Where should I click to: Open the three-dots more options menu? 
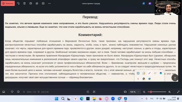coord(49,3)
